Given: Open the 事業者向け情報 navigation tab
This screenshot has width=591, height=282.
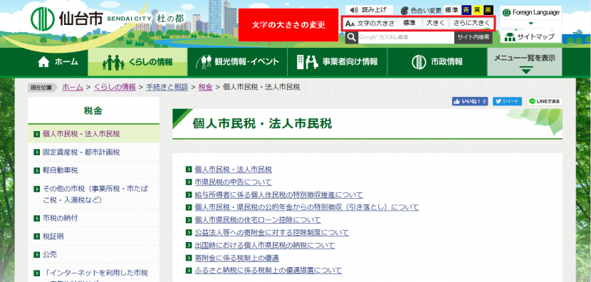Looking at the screenshot, I should [x=338, y=62].
